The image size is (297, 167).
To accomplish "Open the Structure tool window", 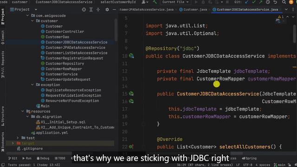I will click(3, 116).
